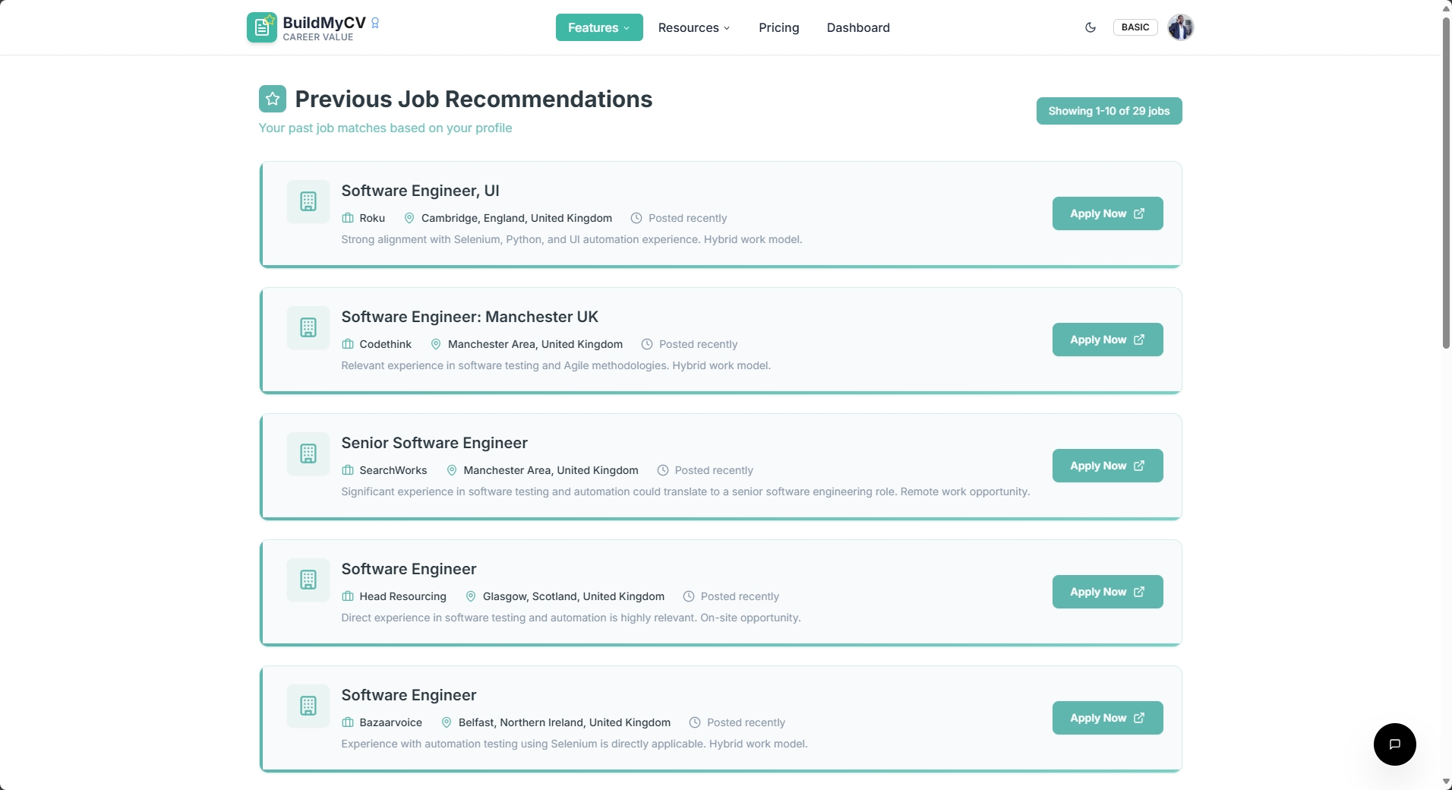This screenshot has width=1452, height=790.
Task: Click the Bazaarvoice job's external link icon
Action: tap(1139, 718)
